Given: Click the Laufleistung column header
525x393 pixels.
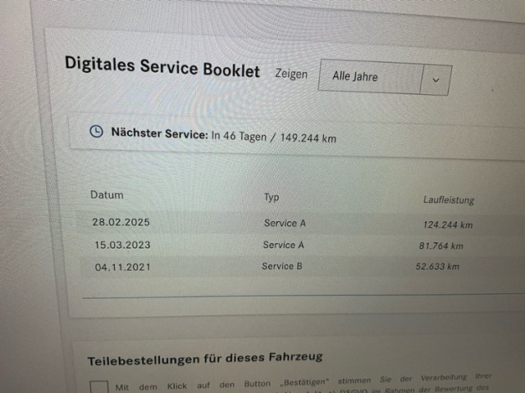Looking at the screenshot, I should [448, 200].
